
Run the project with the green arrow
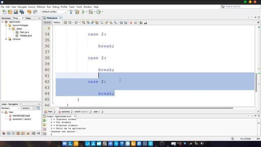pyautogui.click(x=83, y=12)
